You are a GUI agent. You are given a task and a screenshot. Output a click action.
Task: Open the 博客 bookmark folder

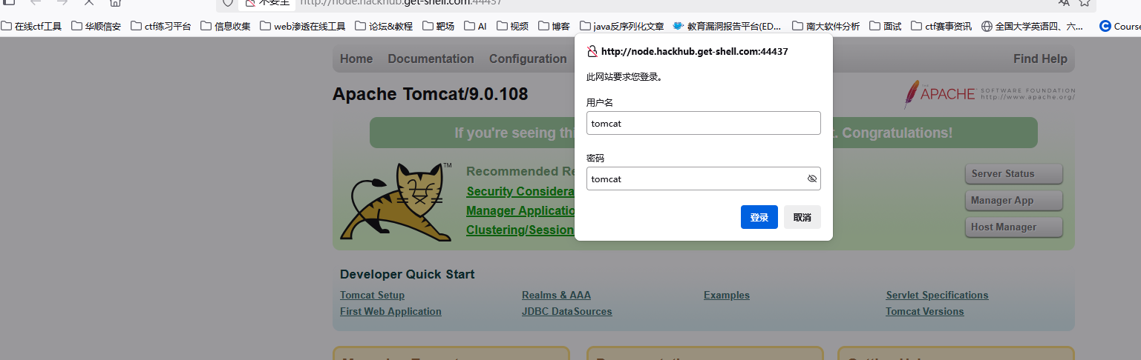pyautogui.click(x=554, y=26)
